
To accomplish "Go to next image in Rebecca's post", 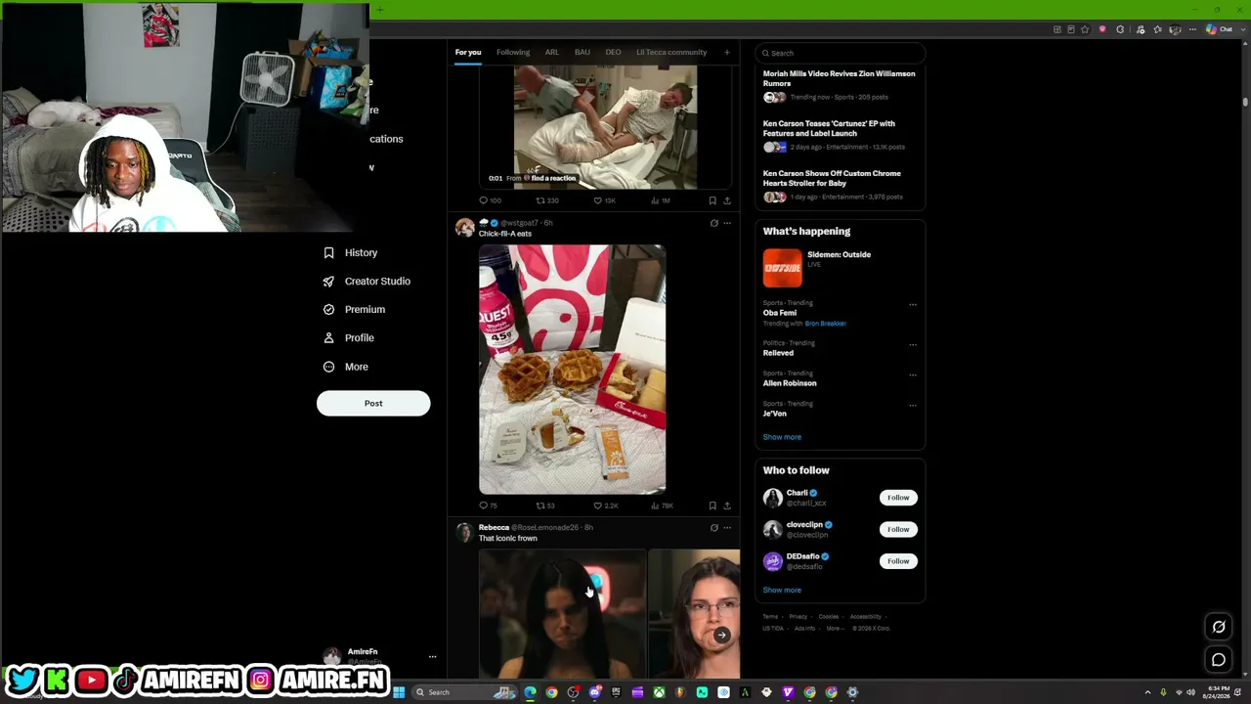I will [x=721, y=635].
